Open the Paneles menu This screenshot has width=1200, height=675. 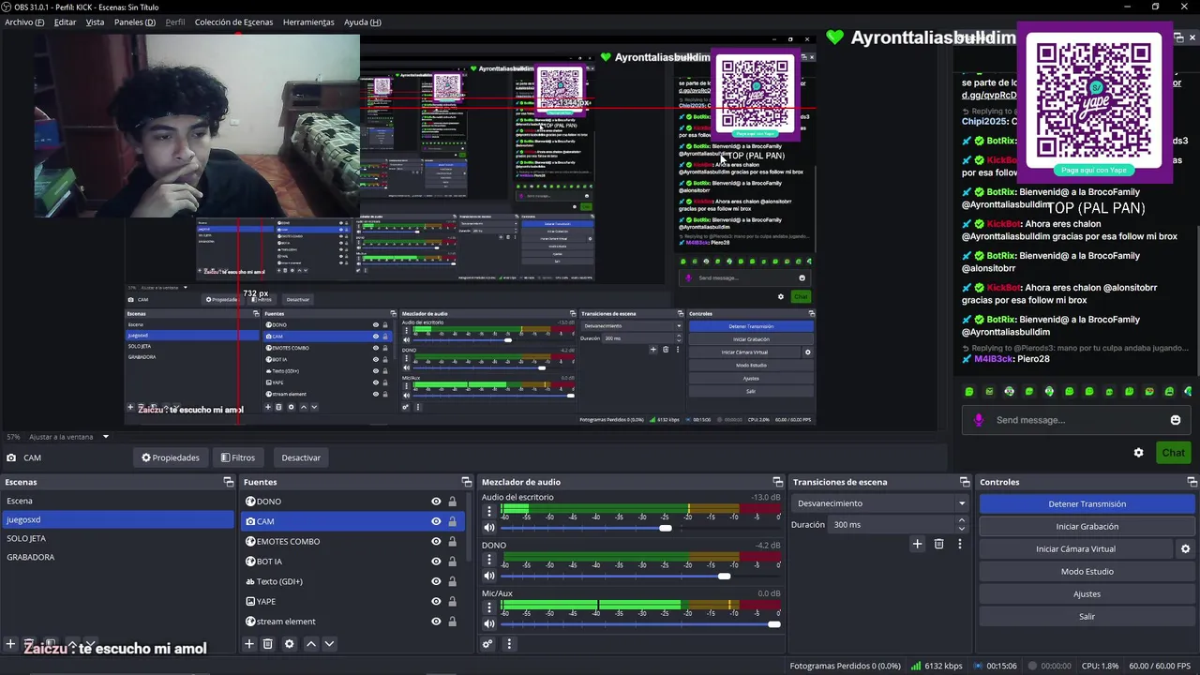tap(135, 22)
